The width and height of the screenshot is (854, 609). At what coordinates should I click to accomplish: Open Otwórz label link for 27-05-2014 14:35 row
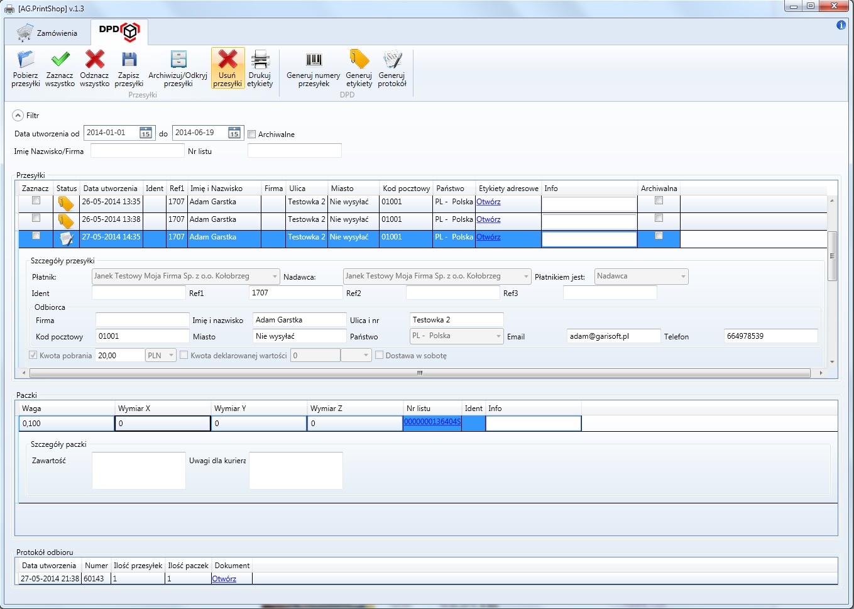(488, 237)
